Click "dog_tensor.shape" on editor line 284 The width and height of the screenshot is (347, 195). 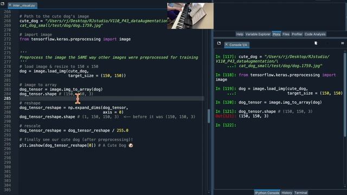38,94
